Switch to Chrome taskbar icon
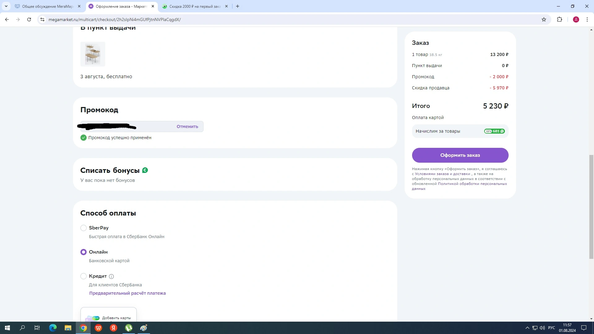Image resolution: width=594 pixels, height=334 pixels. [x=83, y=328]
